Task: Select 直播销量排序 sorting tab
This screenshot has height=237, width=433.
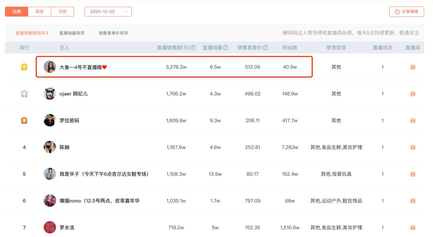Action: tap(72, 33)
